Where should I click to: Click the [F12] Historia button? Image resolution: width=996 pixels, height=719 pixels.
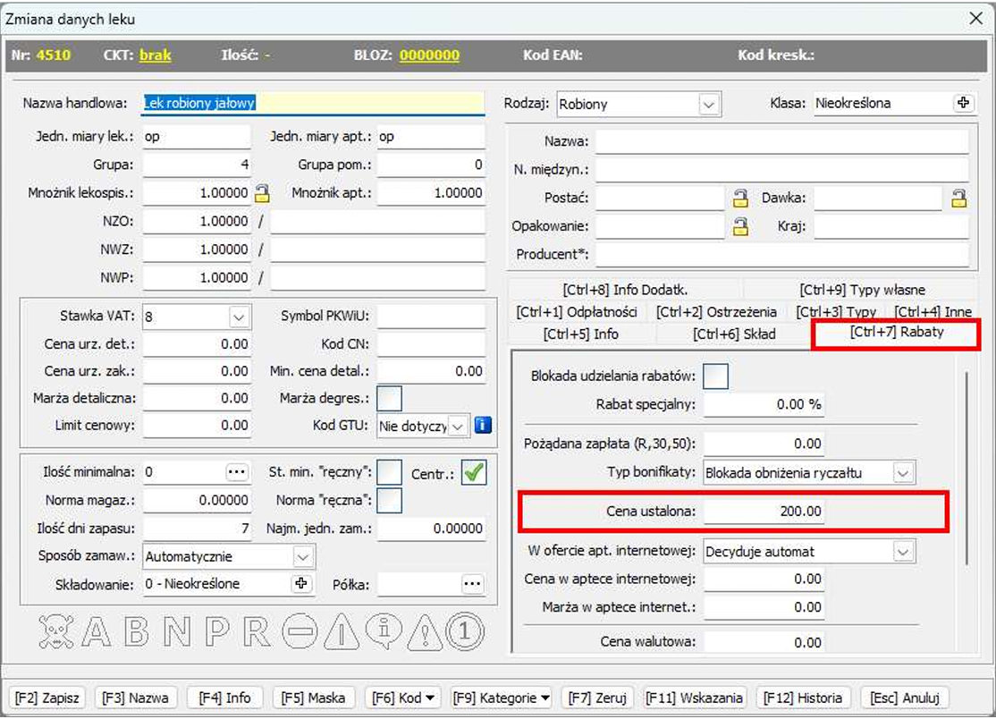tap(802, 698)
